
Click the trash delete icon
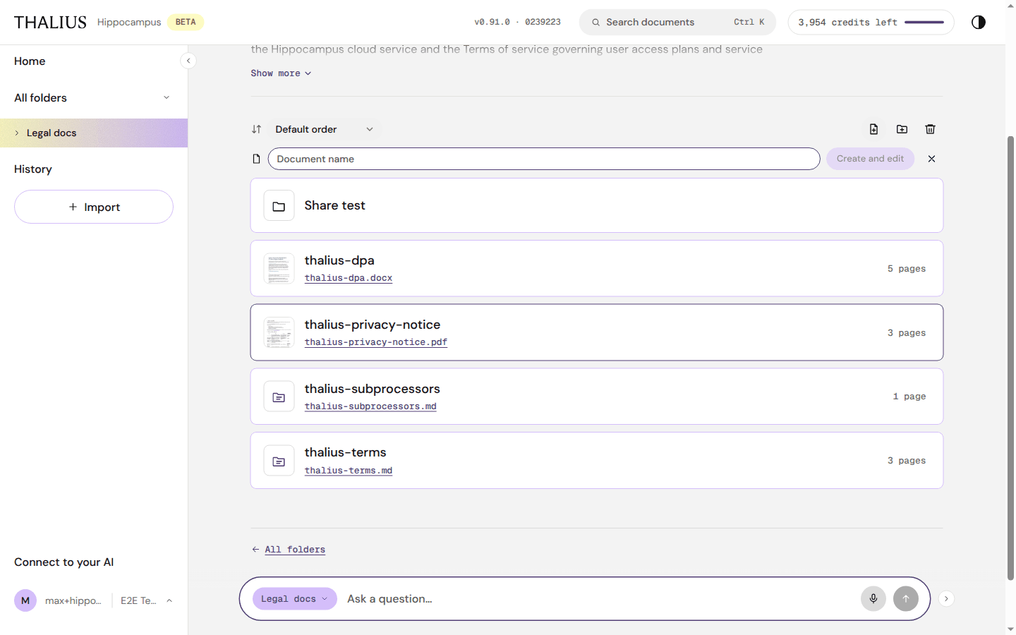point(930,129)
